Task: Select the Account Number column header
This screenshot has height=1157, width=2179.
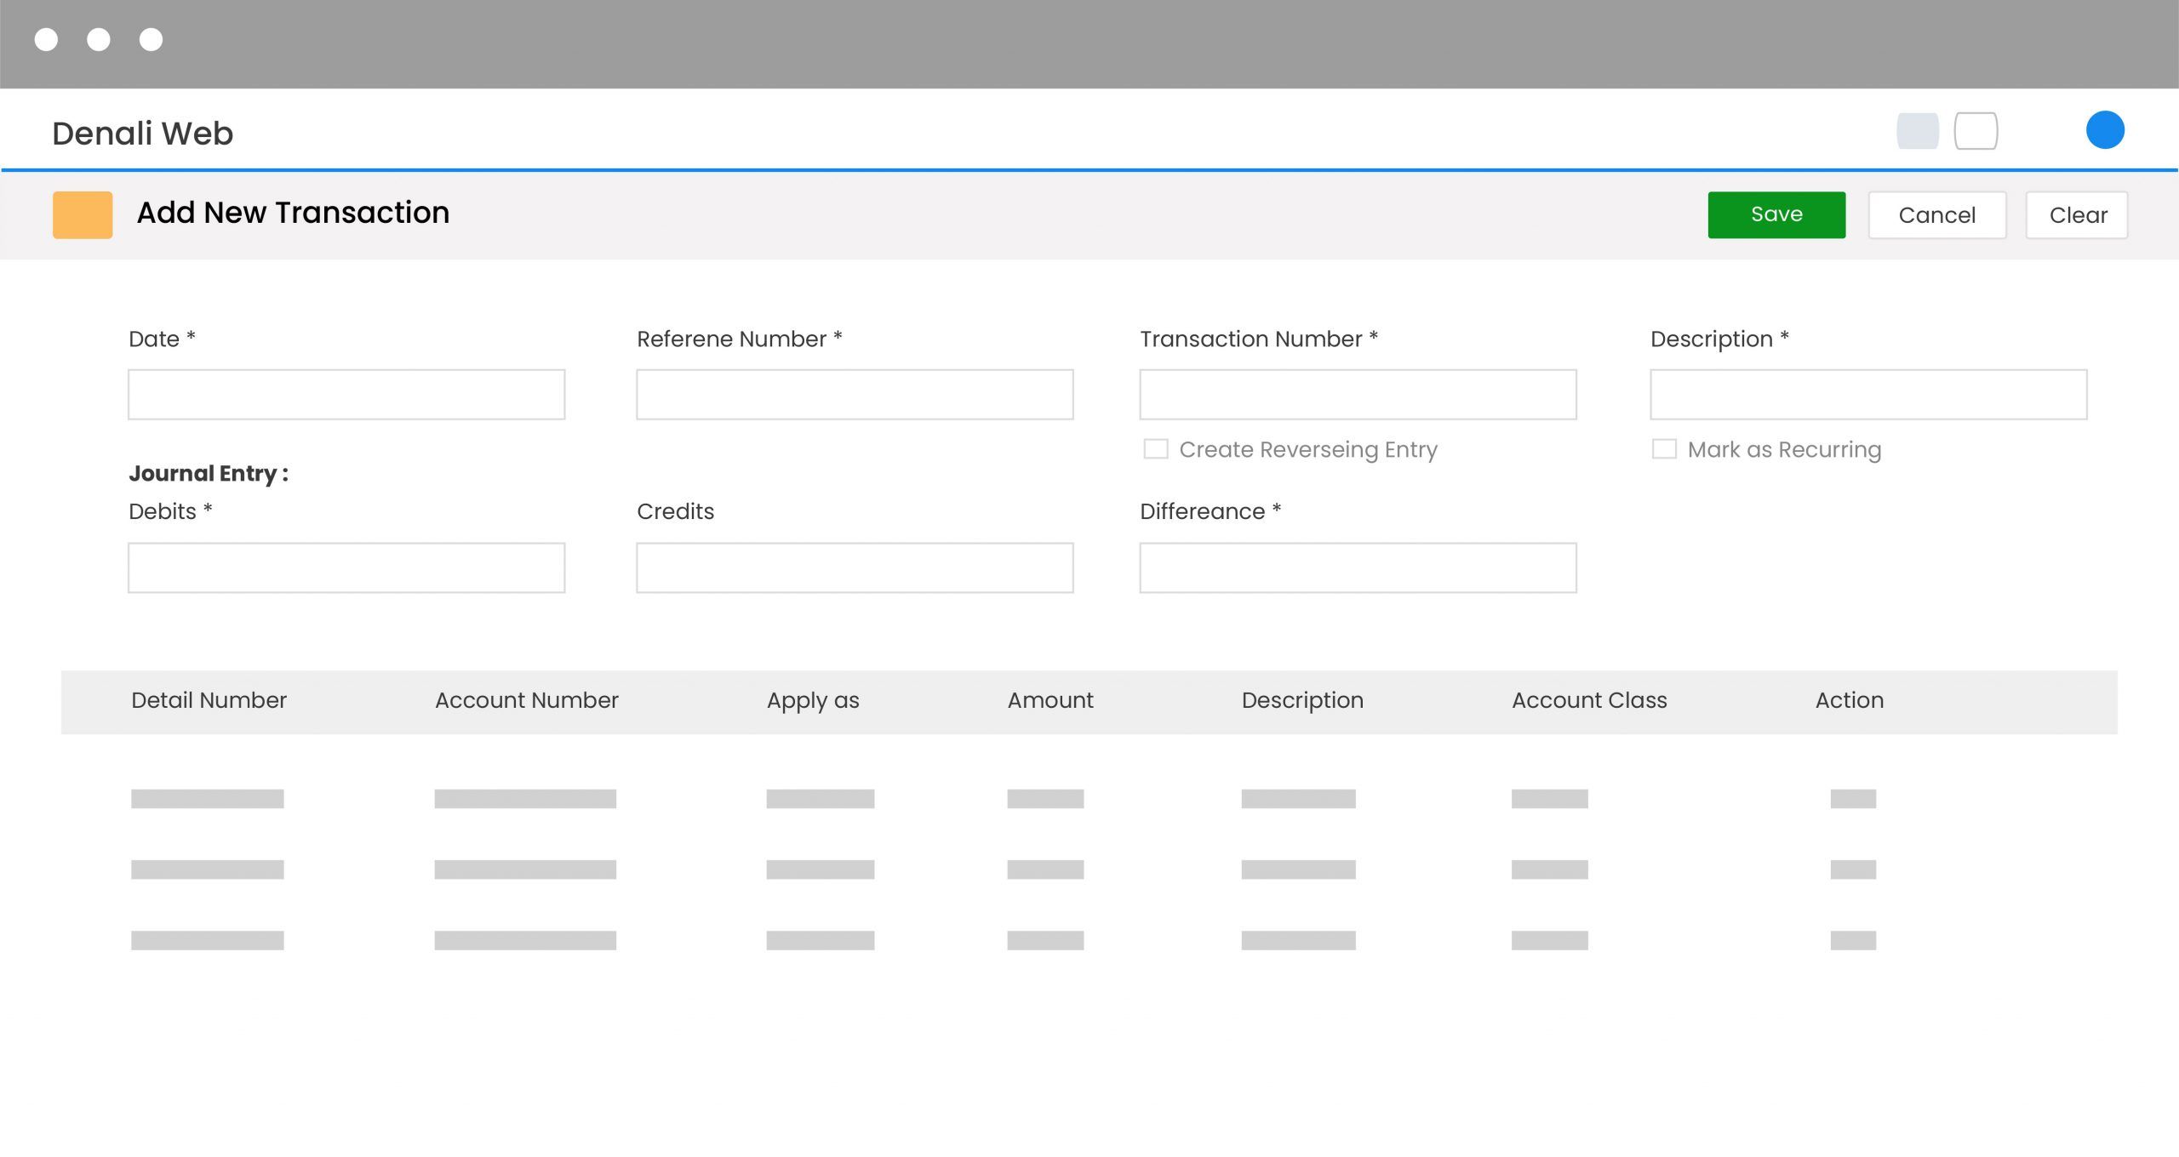Action: tap(526, 700)
